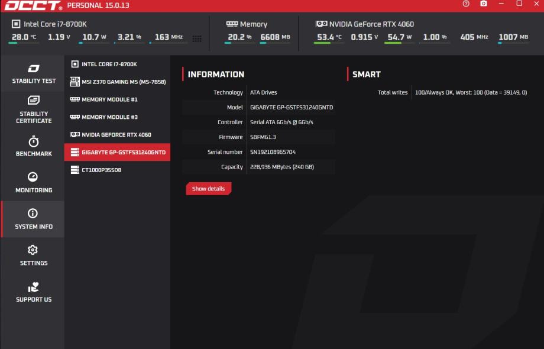This screenshot has height=349, width=544.
Task: Click the Benchmark stopwatch icon
Action: coord(33,141)
